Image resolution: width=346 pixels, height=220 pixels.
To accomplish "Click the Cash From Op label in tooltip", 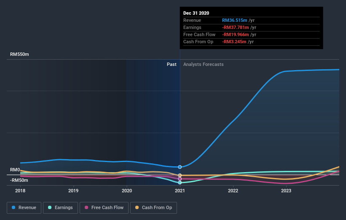I will 198,42.
